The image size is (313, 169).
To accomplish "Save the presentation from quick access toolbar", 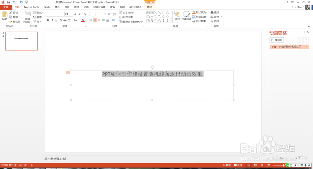I will click(x=8, y=2).
